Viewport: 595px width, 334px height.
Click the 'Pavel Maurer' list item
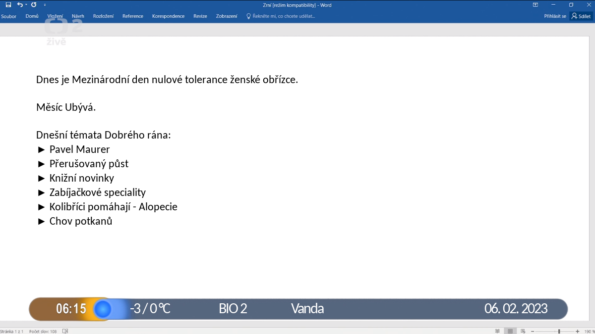(79, 149)
